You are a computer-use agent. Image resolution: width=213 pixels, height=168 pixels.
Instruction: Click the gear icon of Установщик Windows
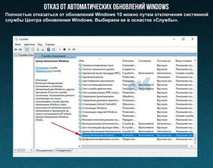[x=80, y=108]
